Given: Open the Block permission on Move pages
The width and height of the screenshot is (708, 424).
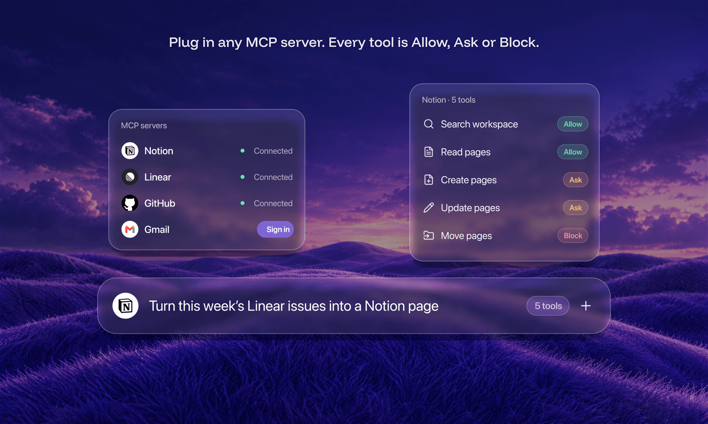Looking at the screenshot, I should (x=573, y=236).
